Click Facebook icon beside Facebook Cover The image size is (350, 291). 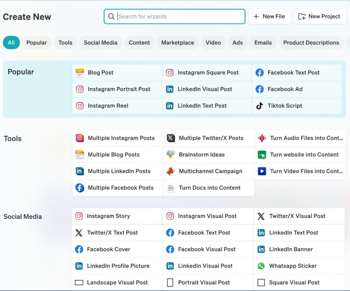pos(79,249)
